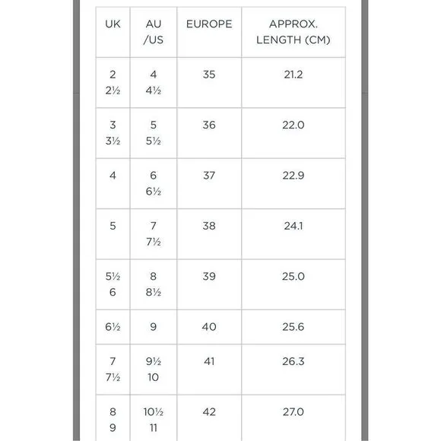
Task: Click the AU/US size 9 cell
Action: click(x=154, y=327)
